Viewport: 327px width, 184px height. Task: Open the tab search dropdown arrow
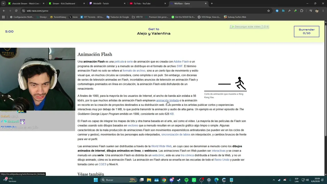pyautogui.click(x=3, y=4)
